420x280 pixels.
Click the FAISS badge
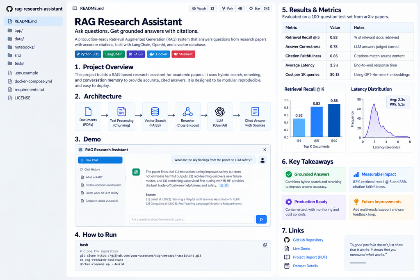click(136, 54)
